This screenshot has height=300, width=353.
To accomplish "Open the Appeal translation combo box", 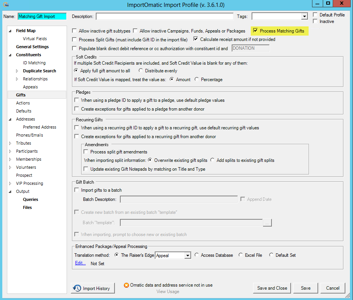I will pyautogui.click(x=188, y=255).
